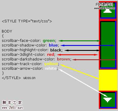Click the 'scrollbar-arrow-color:' property text

23,69
